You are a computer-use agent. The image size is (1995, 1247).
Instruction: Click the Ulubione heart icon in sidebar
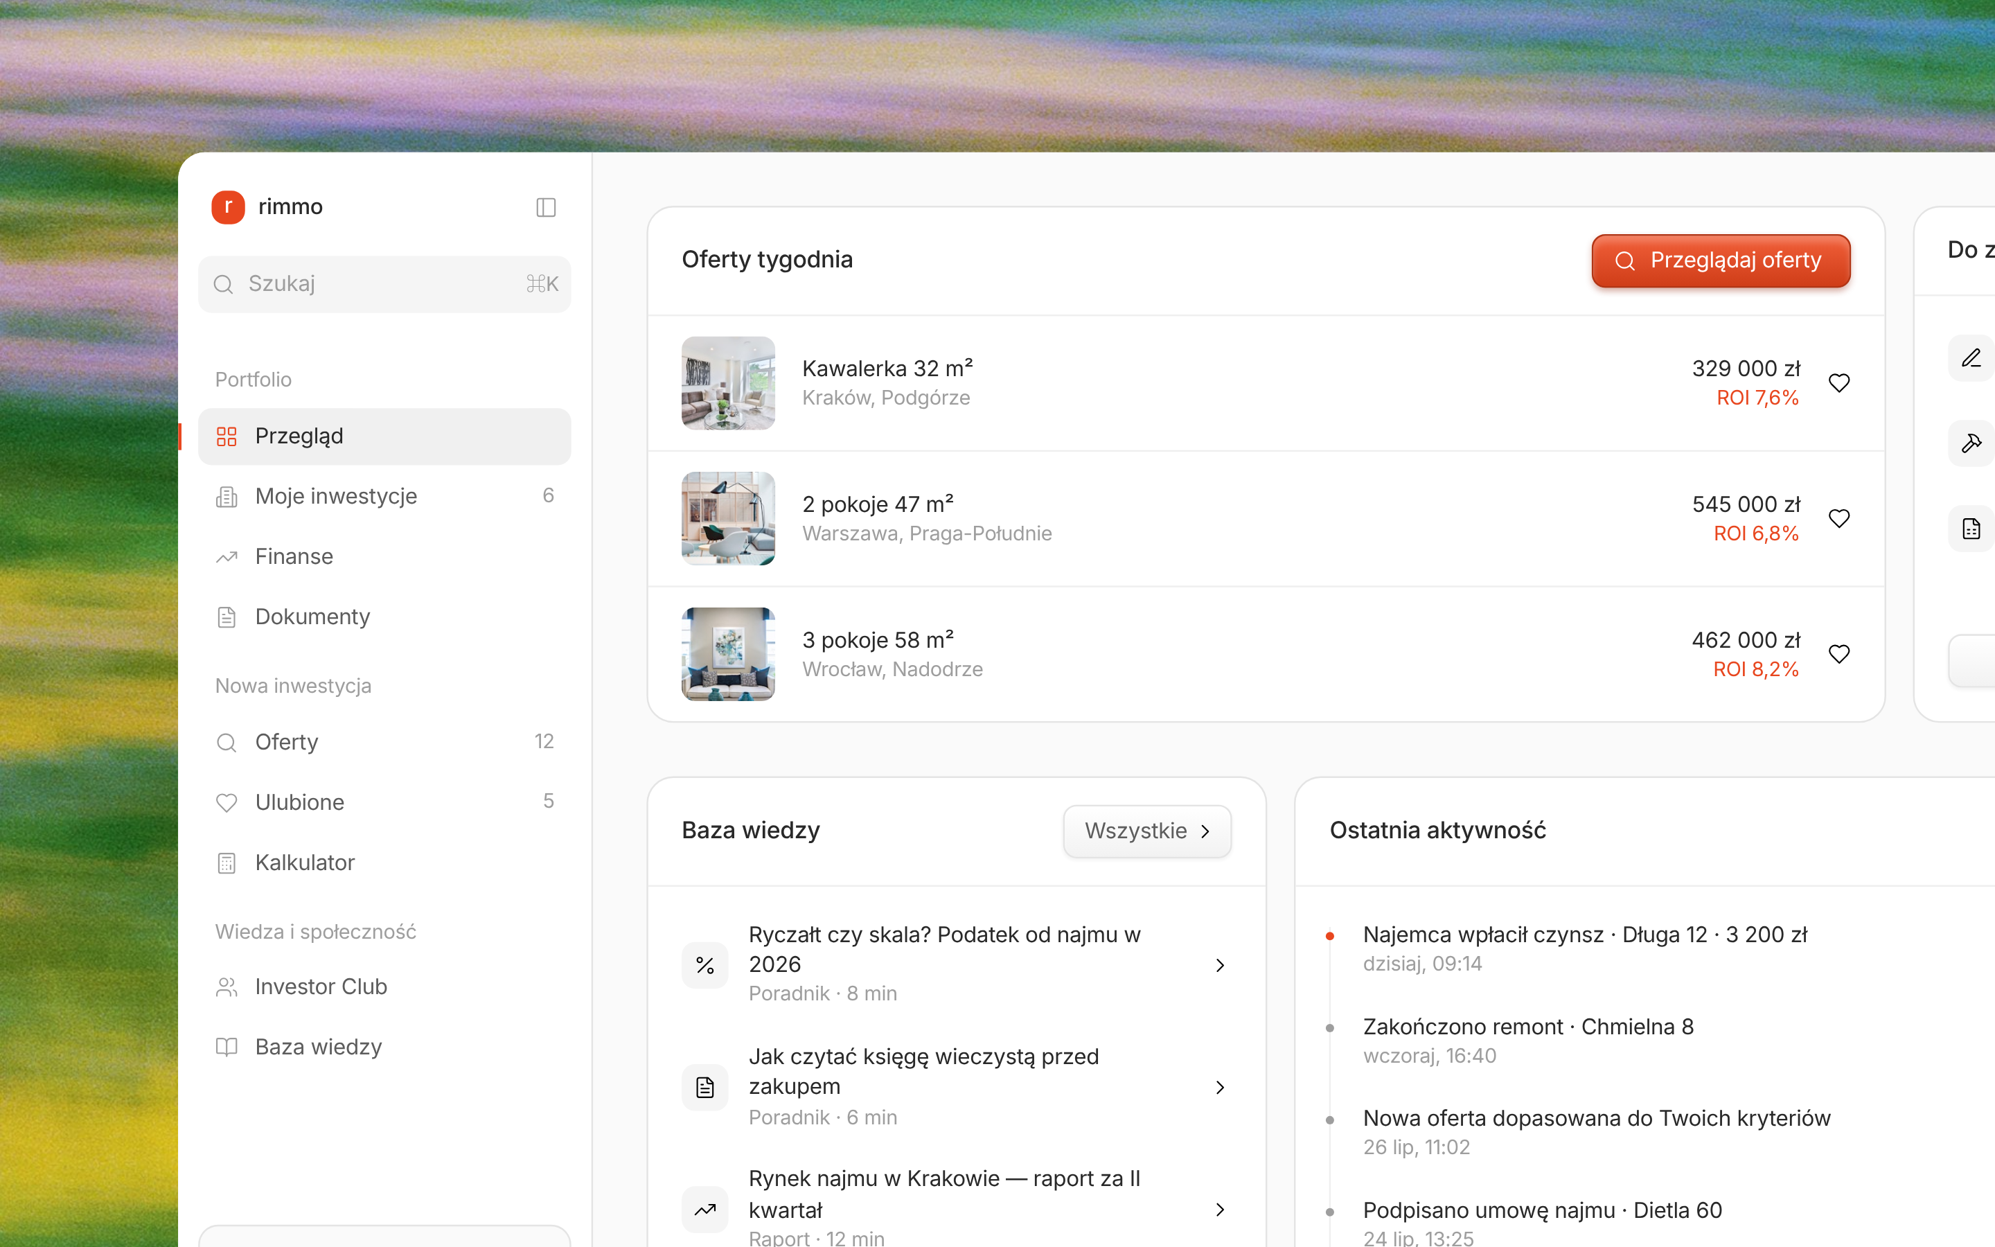pos(227,802)
